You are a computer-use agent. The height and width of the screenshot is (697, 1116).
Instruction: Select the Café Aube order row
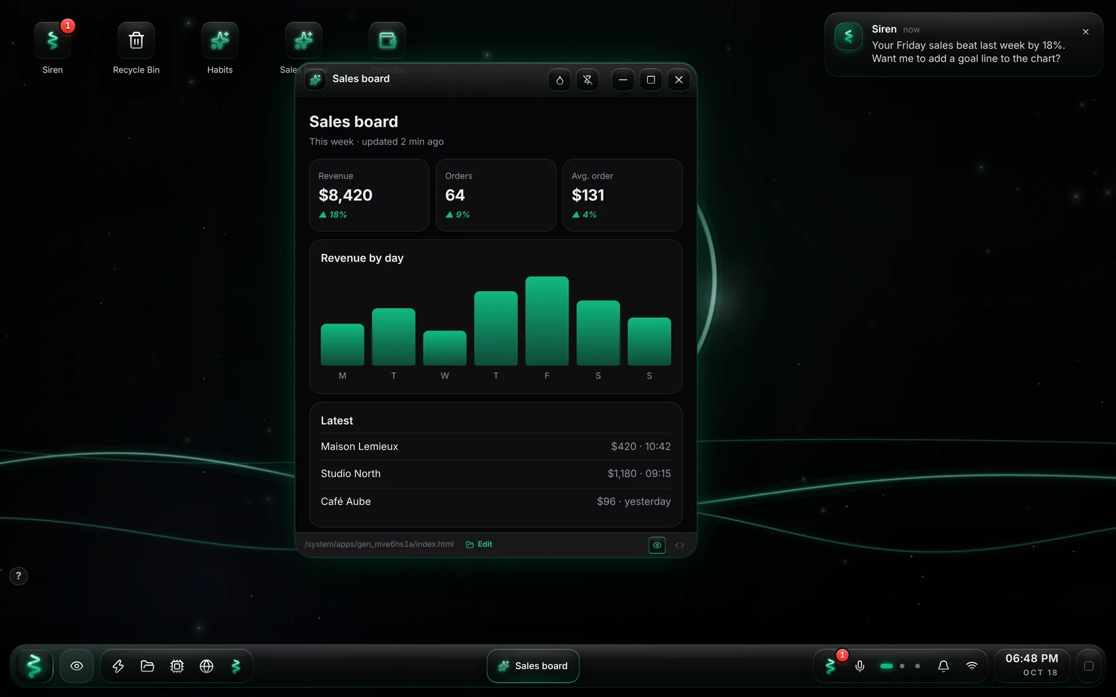pyautogui.click(x=496, y=501)
